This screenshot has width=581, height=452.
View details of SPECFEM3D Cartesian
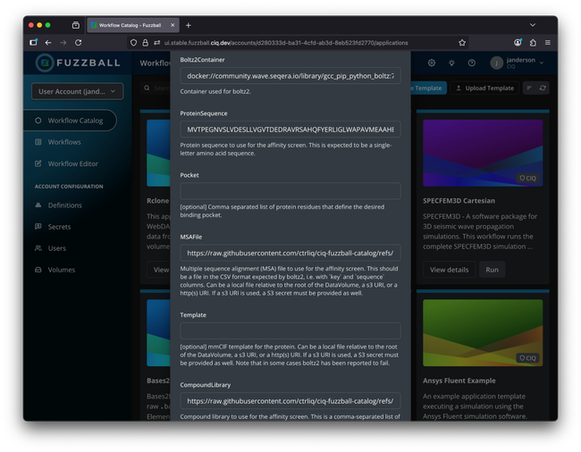pos(449,270)
